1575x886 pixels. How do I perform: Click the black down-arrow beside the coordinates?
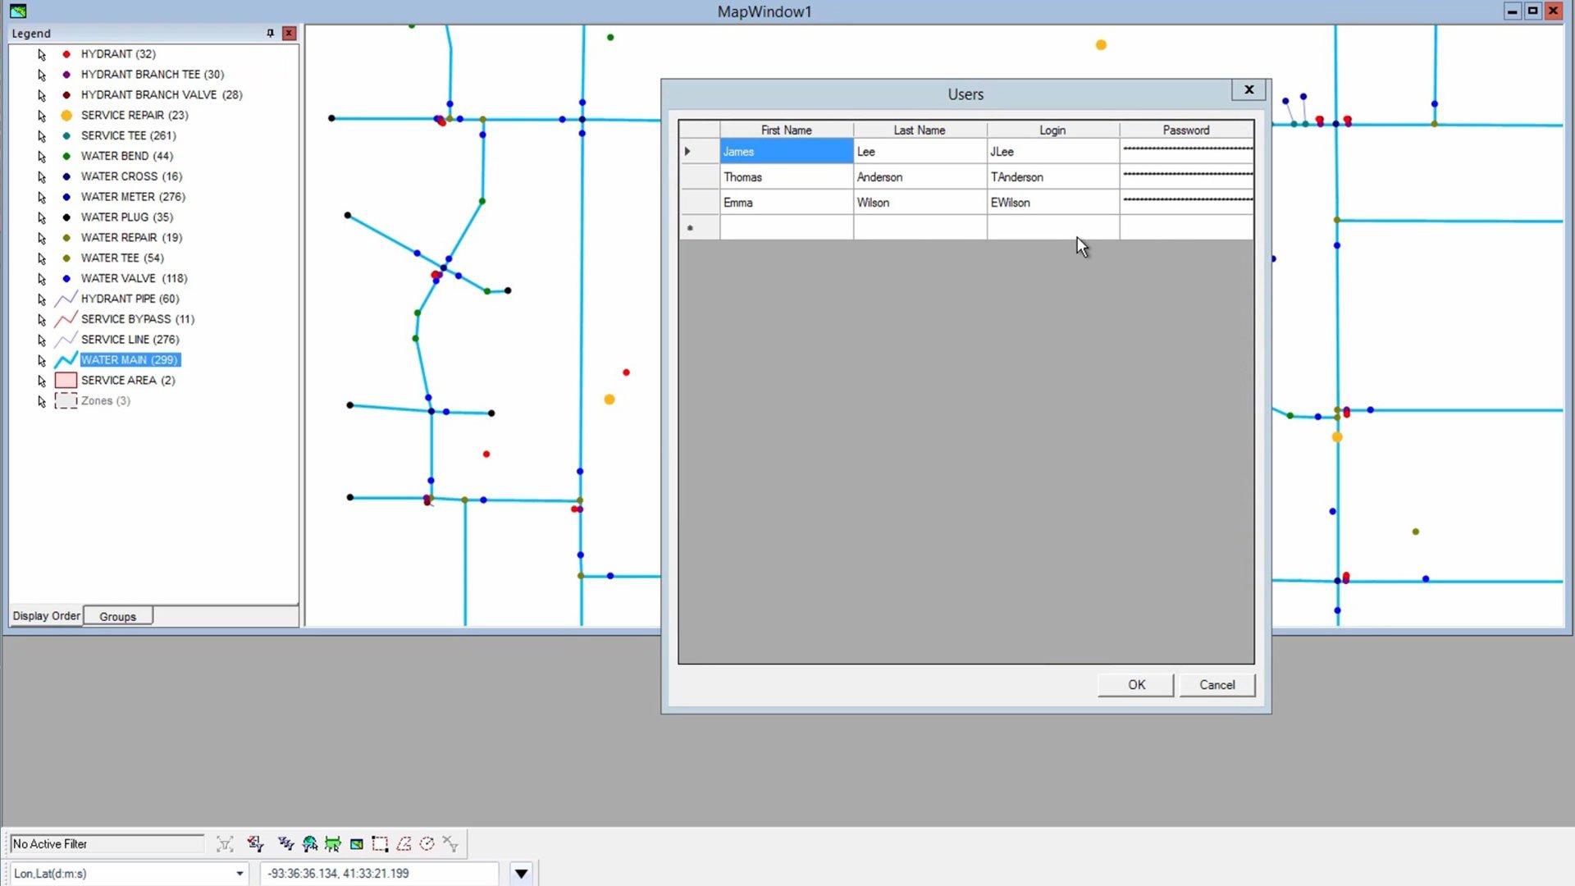click(x=521, y=874)
